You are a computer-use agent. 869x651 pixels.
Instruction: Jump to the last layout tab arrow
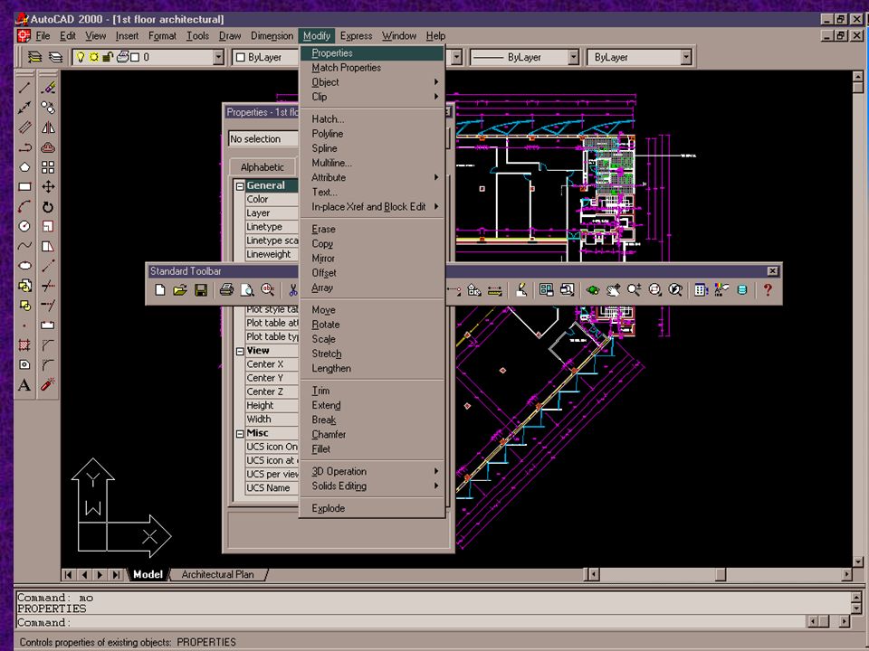point(116,575)
